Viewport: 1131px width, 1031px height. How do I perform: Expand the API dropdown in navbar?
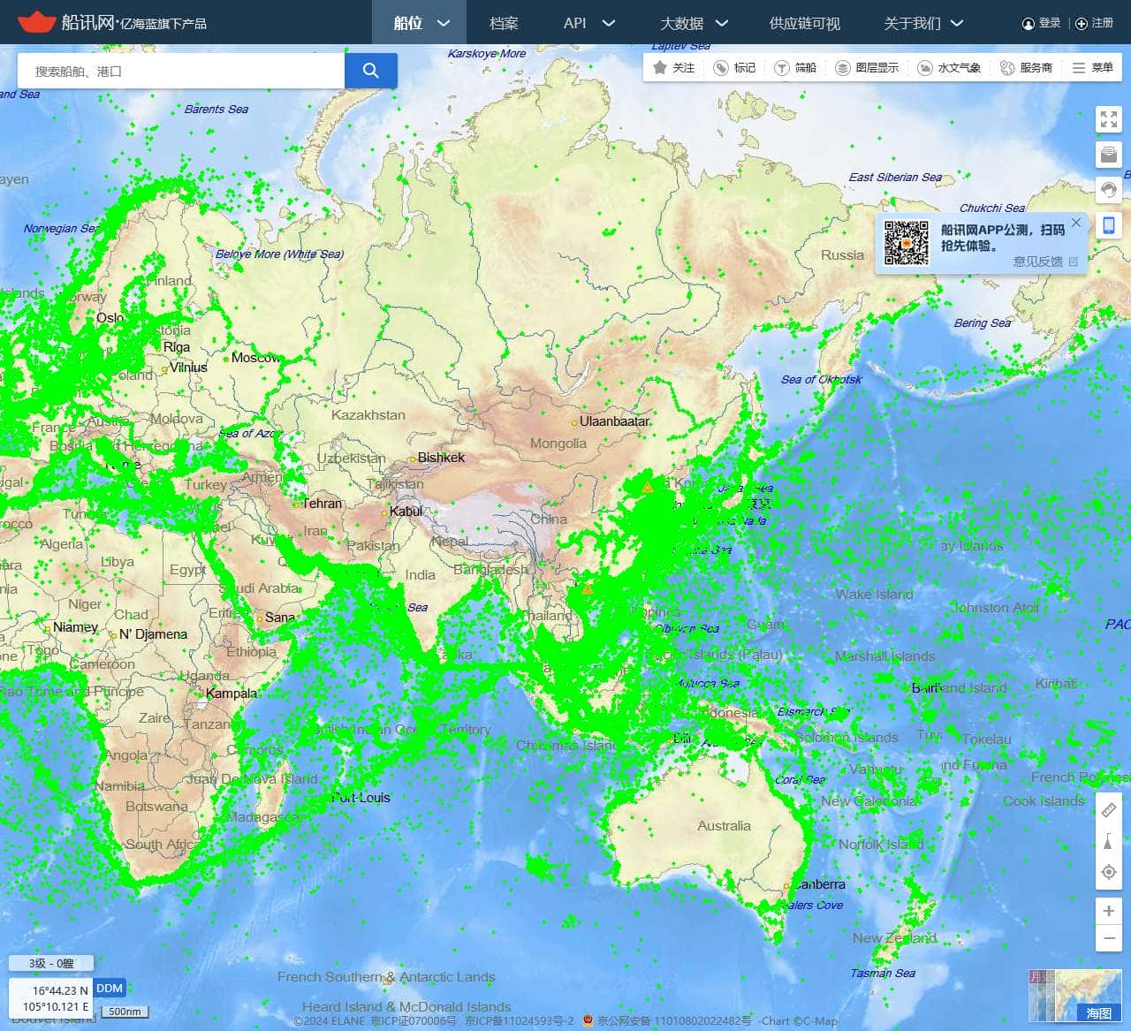pos(588,23)
